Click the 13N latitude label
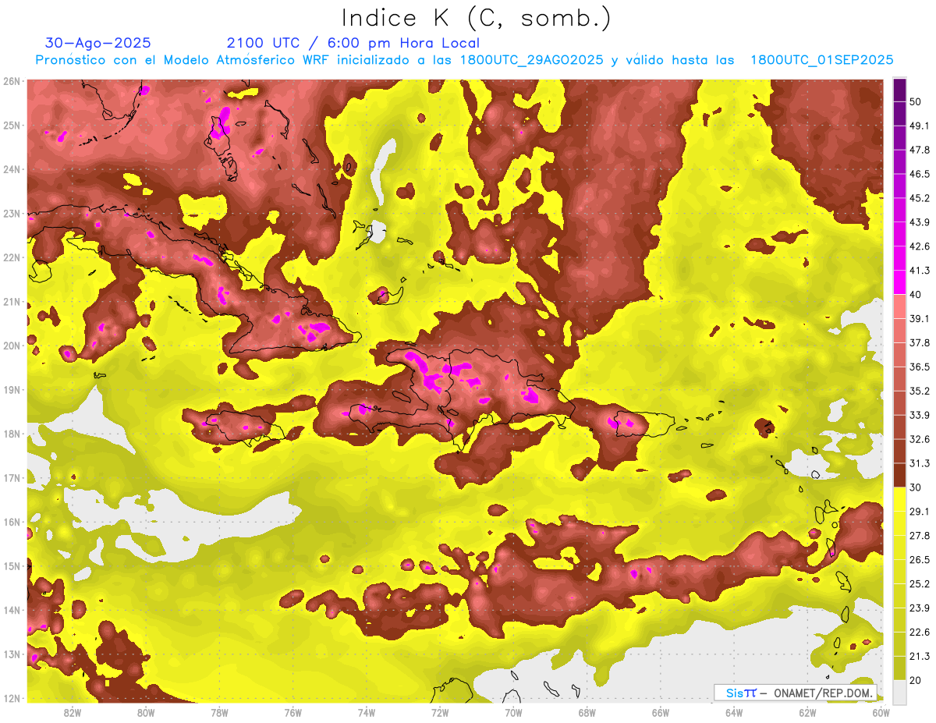Viewport: 936px width, 723px height. (x=12, y=654)
